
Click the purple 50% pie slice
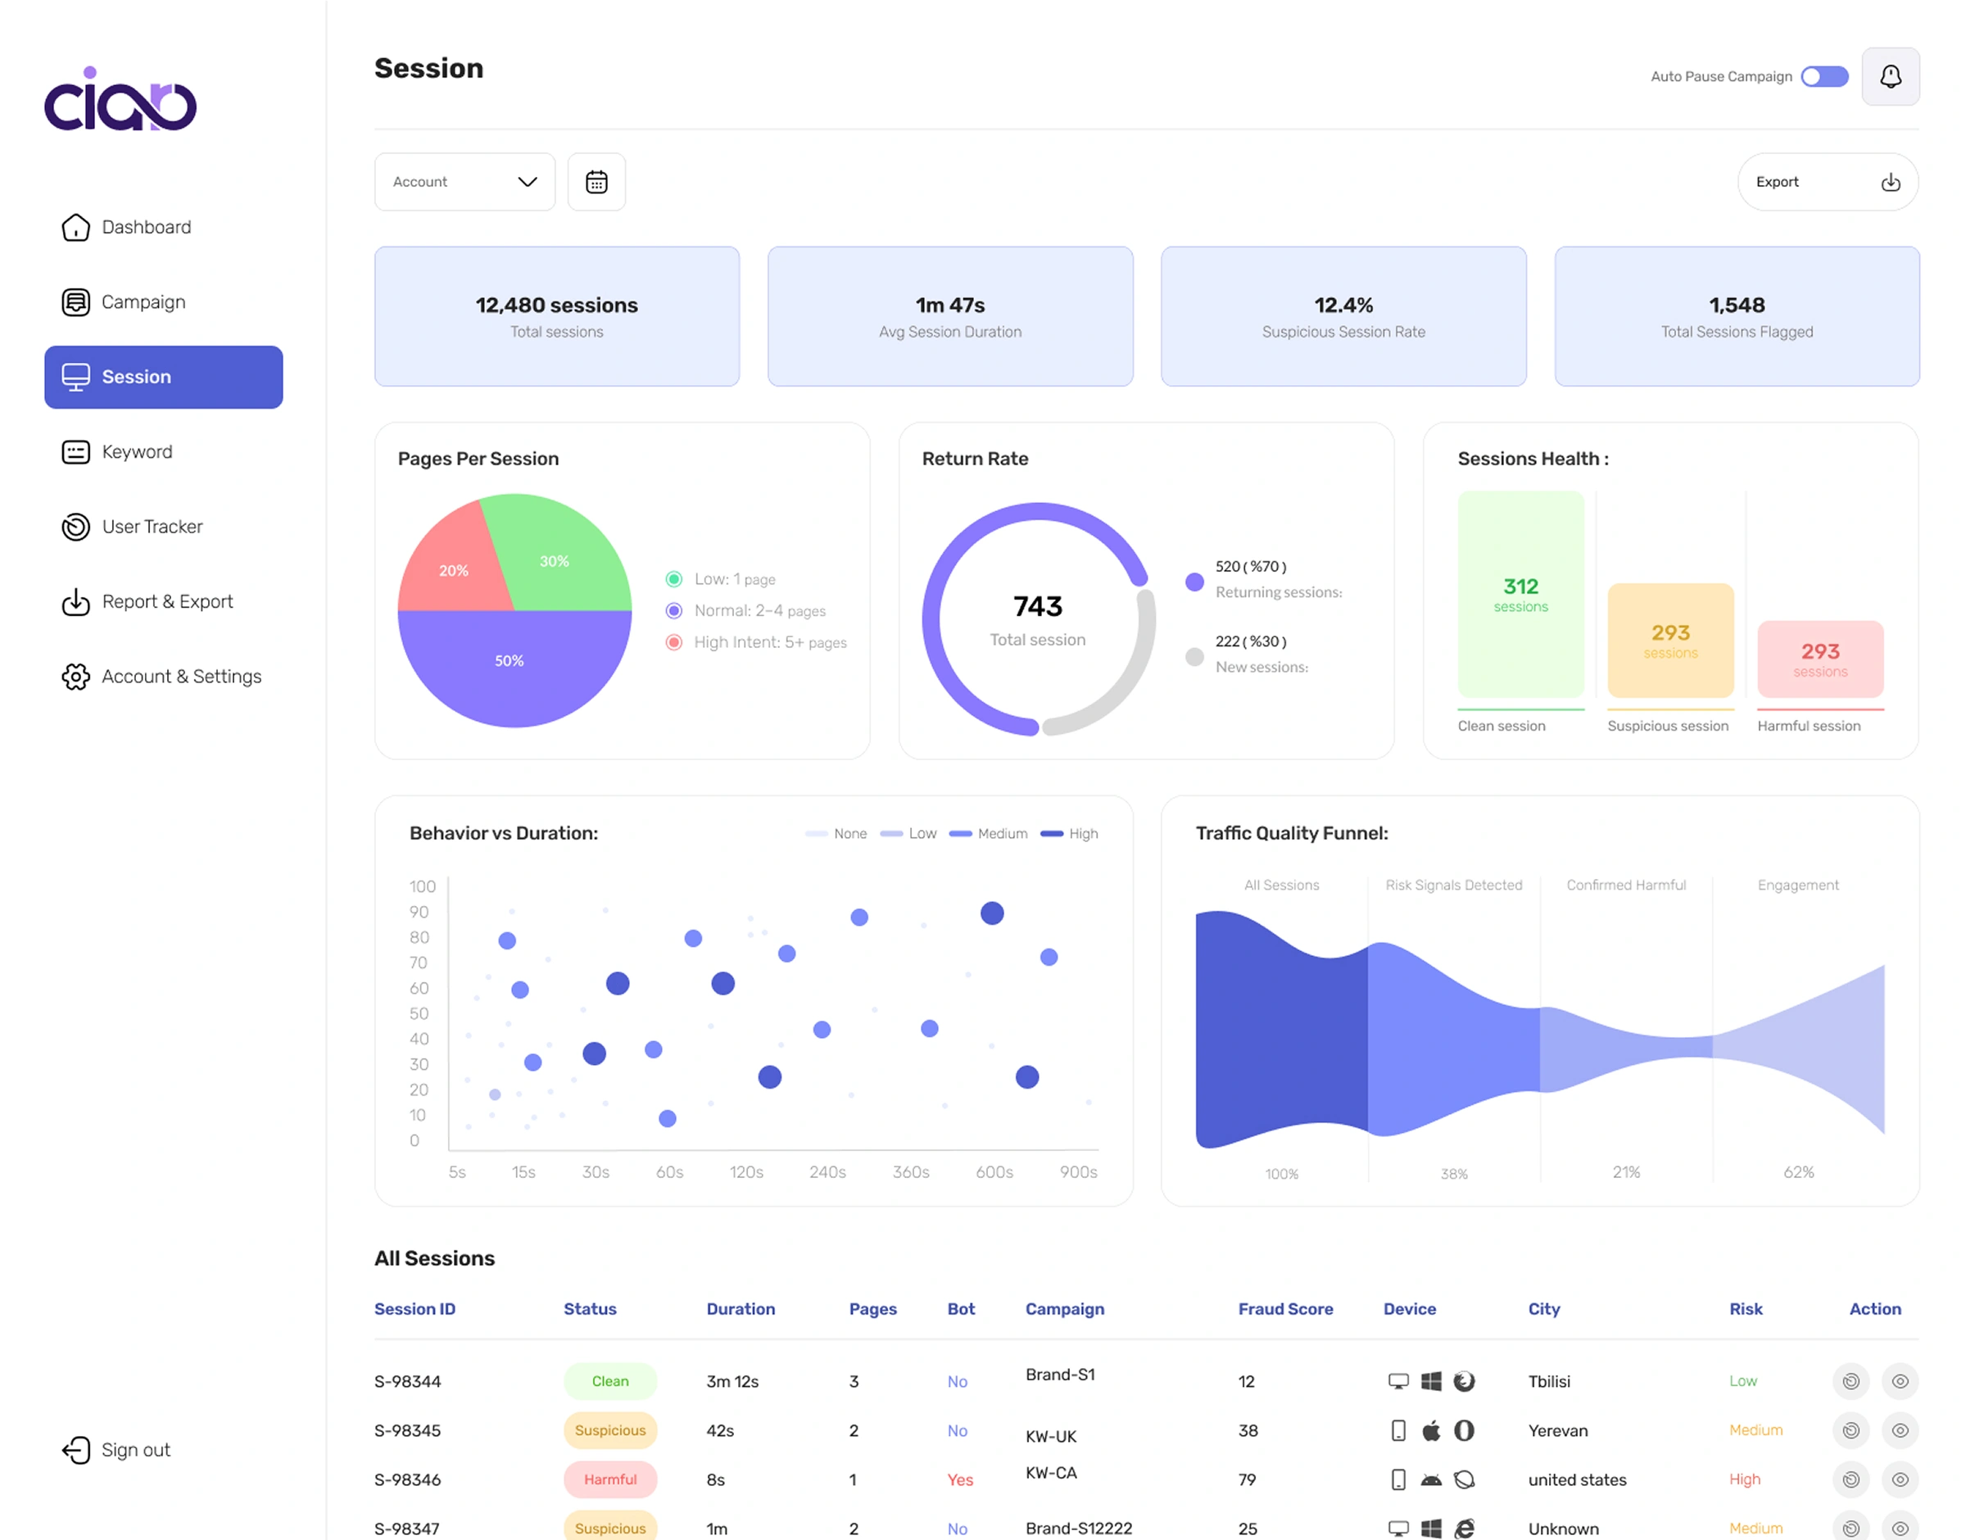[513, 668]
